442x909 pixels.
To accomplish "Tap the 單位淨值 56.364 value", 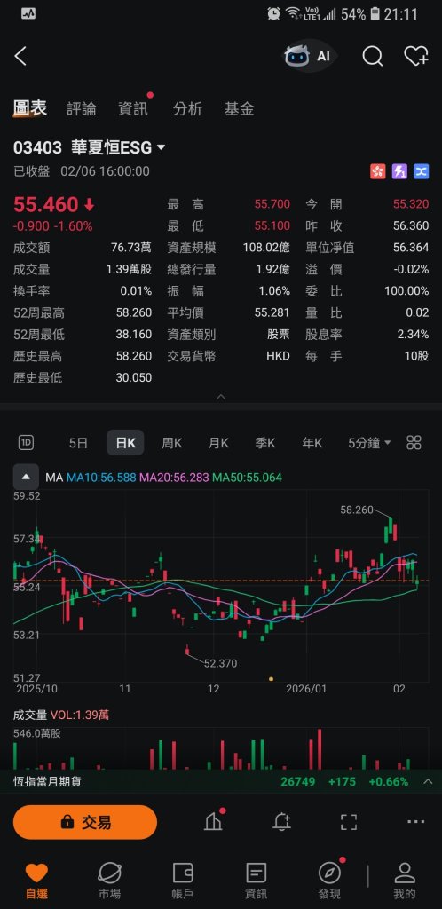I will (411, 248).
